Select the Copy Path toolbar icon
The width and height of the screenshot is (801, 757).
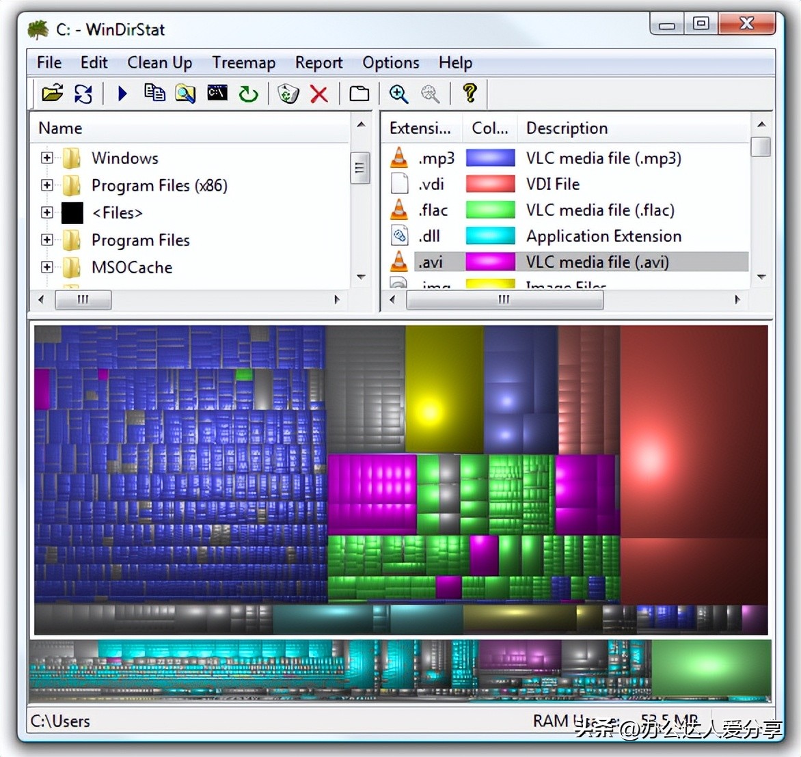154,94
